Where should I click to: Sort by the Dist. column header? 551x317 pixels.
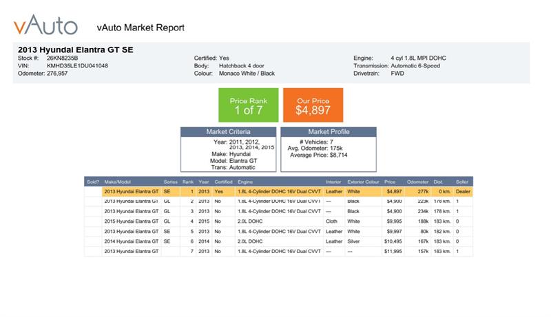(438, 182)
